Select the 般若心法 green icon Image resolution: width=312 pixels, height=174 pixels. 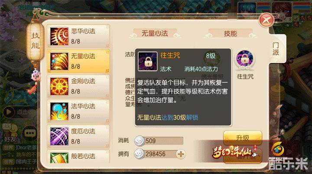click(59, 158)
